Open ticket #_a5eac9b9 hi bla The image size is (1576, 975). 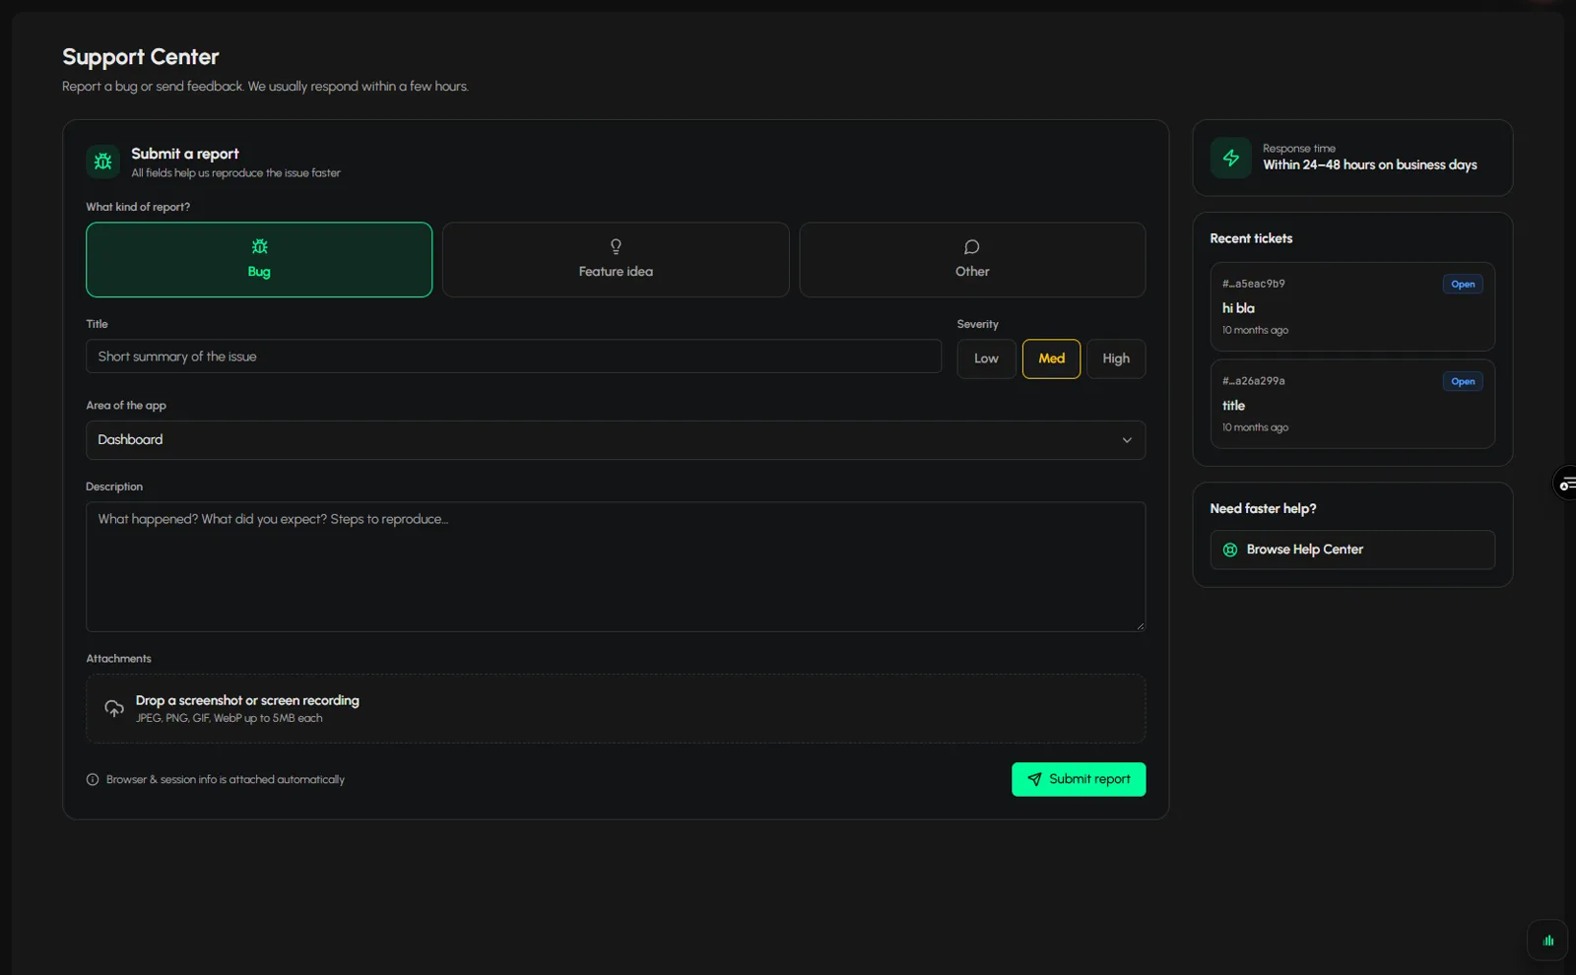click(1352, 306)
